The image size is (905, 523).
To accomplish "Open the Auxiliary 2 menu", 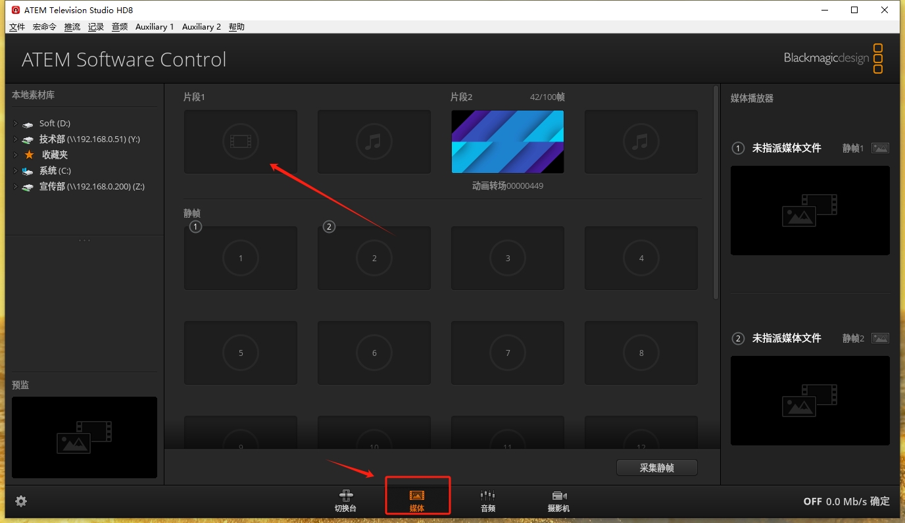I will pyautogui.click(x=201, y=27).
